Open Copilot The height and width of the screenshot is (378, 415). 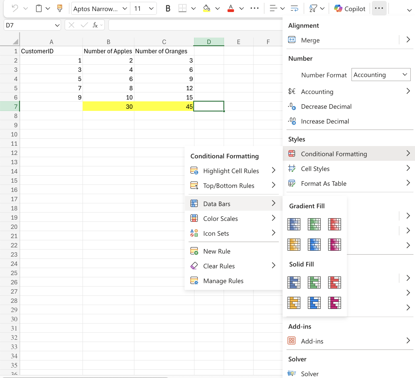(349, 8)
